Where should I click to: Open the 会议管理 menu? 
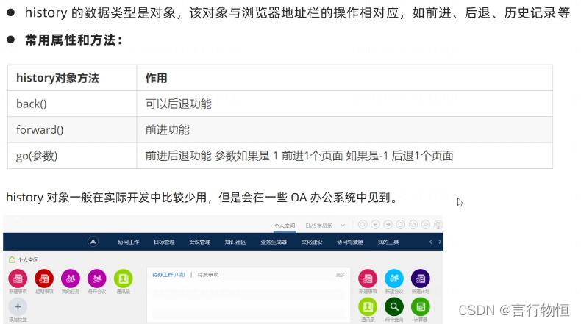pos(200,242)
